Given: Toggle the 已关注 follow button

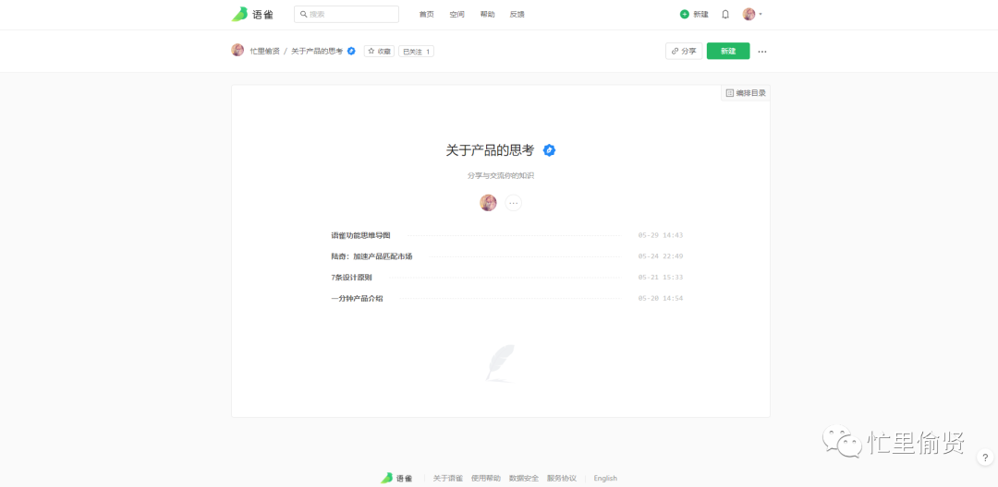Looking at the screenshot, I should coord(416,51).
